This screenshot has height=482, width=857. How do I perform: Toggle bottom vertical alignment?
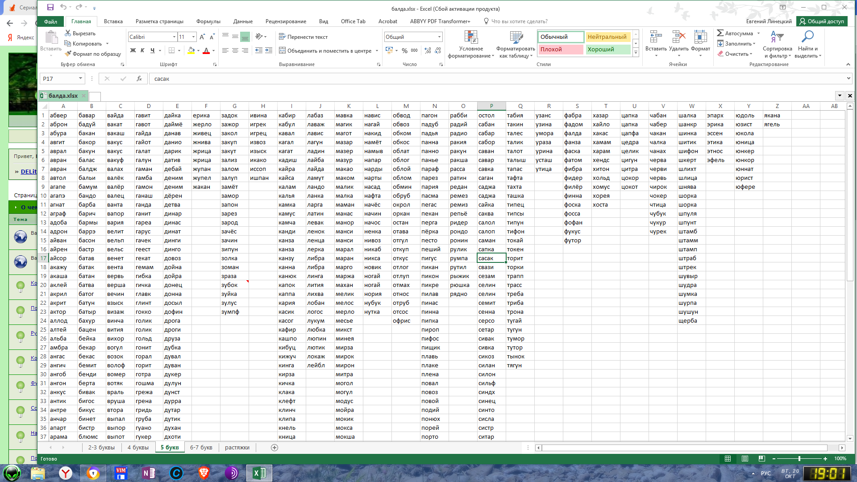coord(245,37)
